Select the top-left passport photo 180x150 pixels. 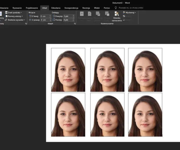pyautogui.click(x=68, y=70)
